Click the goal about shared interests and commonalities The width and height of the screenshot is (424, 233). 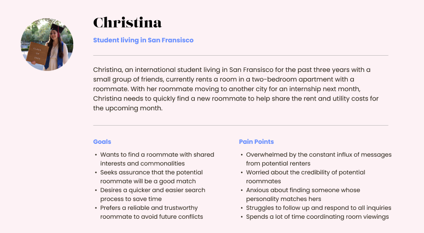(157, 159)
